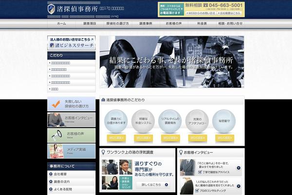Open the 調査項目 navigation item
292x195 pixels.
tap(90, 23)
